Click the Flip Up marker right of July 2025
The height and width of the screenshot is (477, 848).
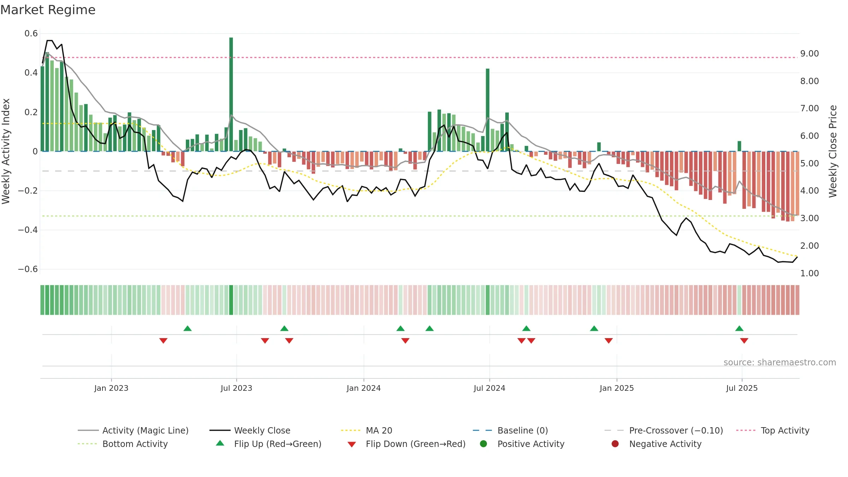pyautogui.click(x=739, y=329)
